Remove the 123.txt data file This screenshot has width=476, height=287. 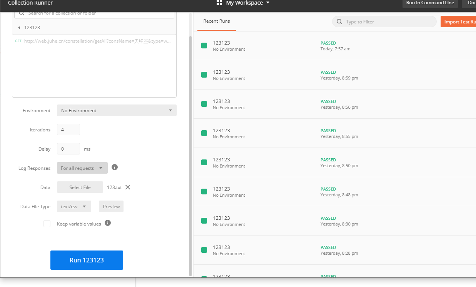tap(128, 187)
